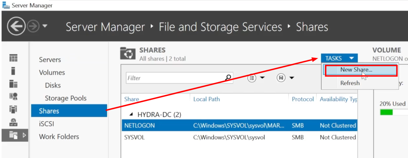This screenshot has width=408, height=158.
Task: Open the TASKS dropdown menu
Action: point(339,58)
